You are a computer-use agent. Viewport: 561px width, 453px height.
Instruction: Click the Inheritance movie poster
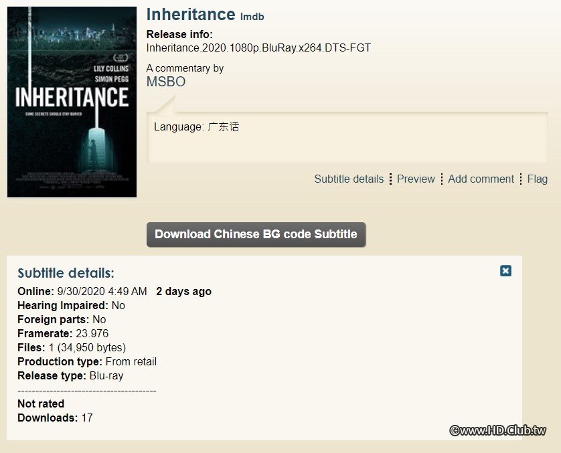tap(71, 100)
